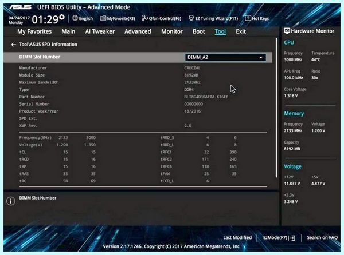Switch to My Favorites tab
The width and height of the screenshot is (344, 255).
point(34,31)
